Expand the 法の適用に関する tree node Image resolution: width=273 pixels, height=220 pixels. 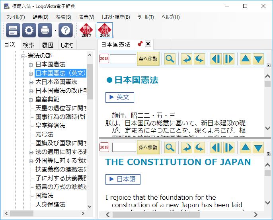point(31,152)
